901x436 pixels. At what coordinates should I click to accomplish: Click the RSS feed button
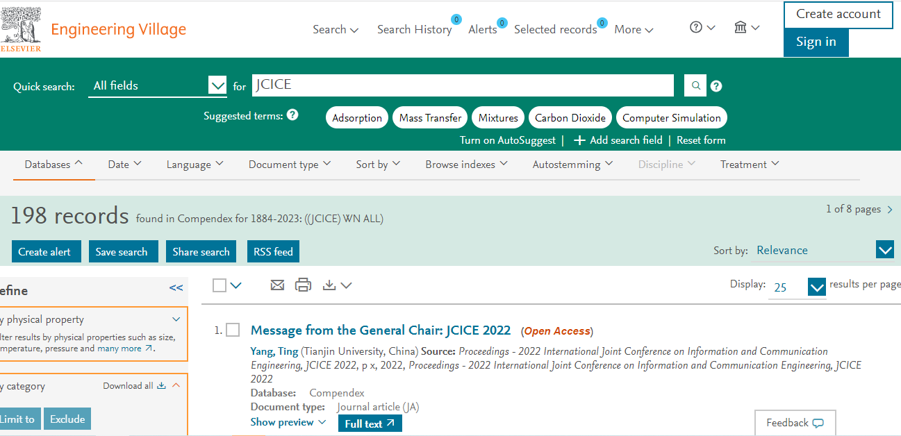tap(273, 251)
